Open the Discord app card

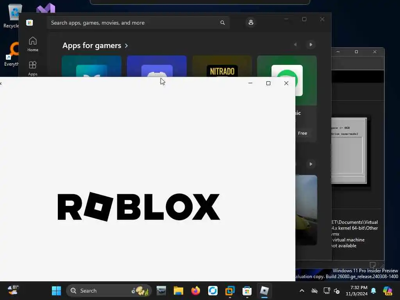(x=157, y=66)
